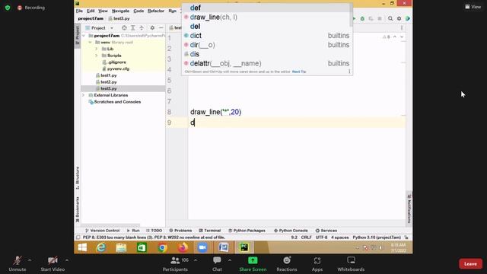487x274 pixels.
Task: Start Video in the Zoom controls
Action: (53, 264)
